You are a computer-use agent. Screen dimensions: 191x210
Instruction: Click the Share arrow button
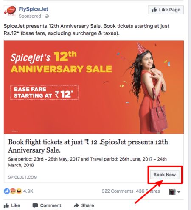point(84,205)
